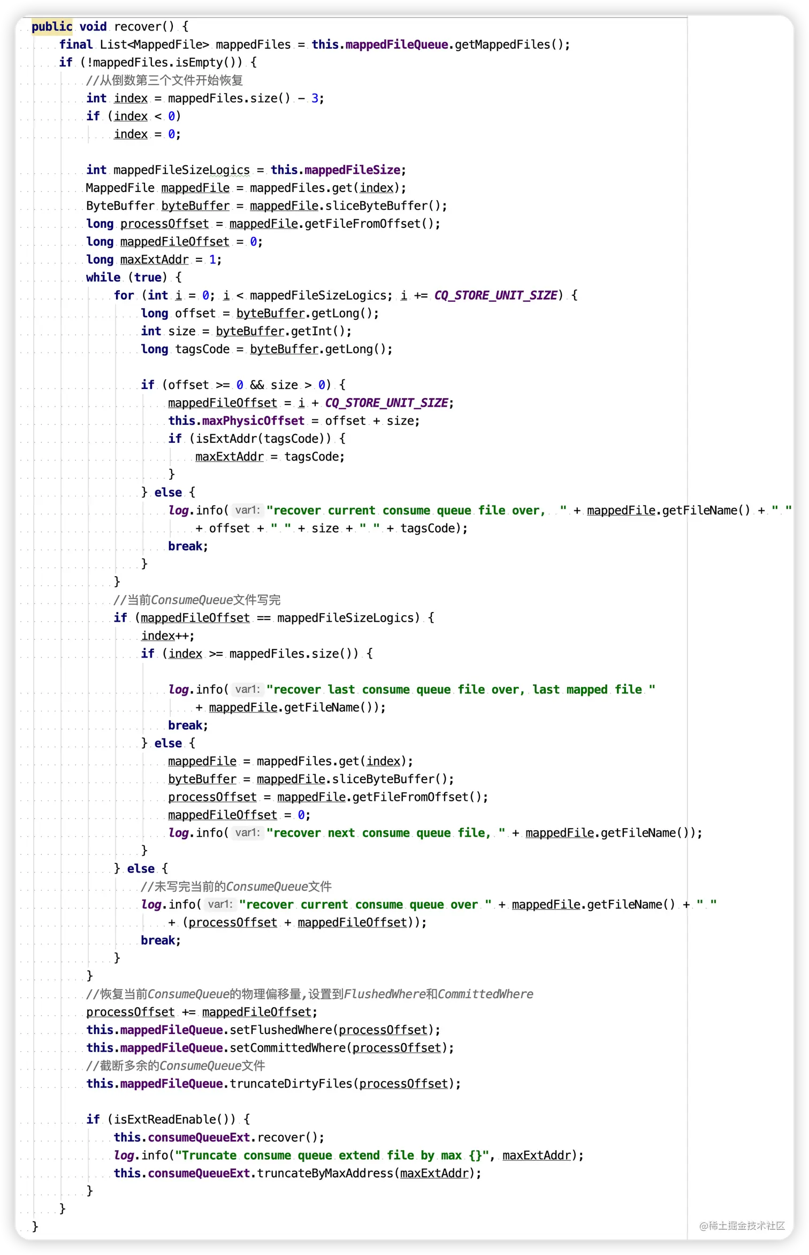Click the 'long mappedFileOffset = 0;' declaration

point(174,242)
